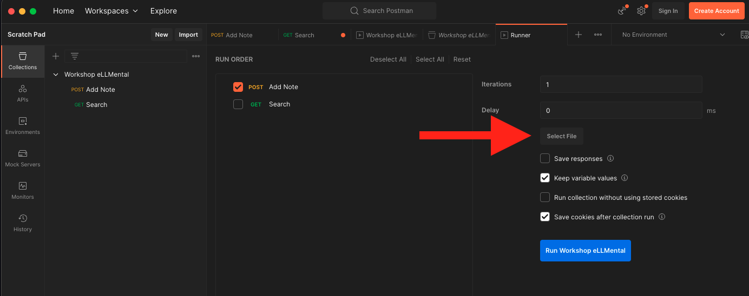Switch to the Workshop eLLMental collection tab
Screen dimensions: 749x296
[459, 35]
